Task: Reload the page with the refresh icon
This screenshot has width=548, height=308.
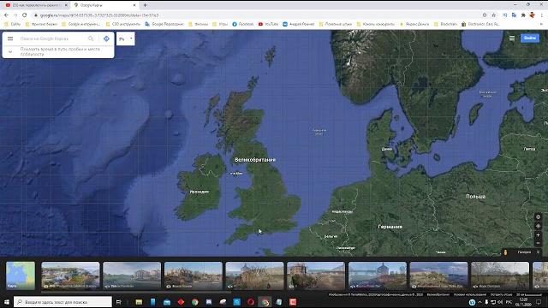Action: point(25,15)
